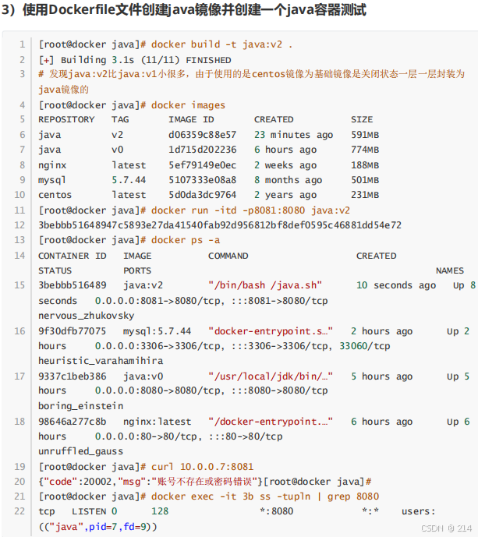Click the NAMES column header
478x537 pixels.
coord(450,270)
